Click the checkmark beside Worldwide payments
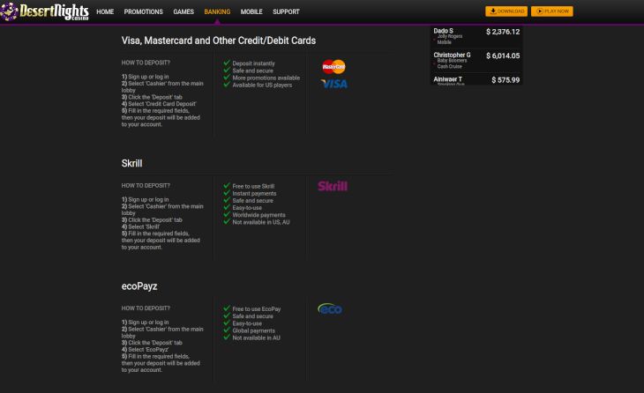The width and height of the screenshot is (644, 393). pos(227,214)
